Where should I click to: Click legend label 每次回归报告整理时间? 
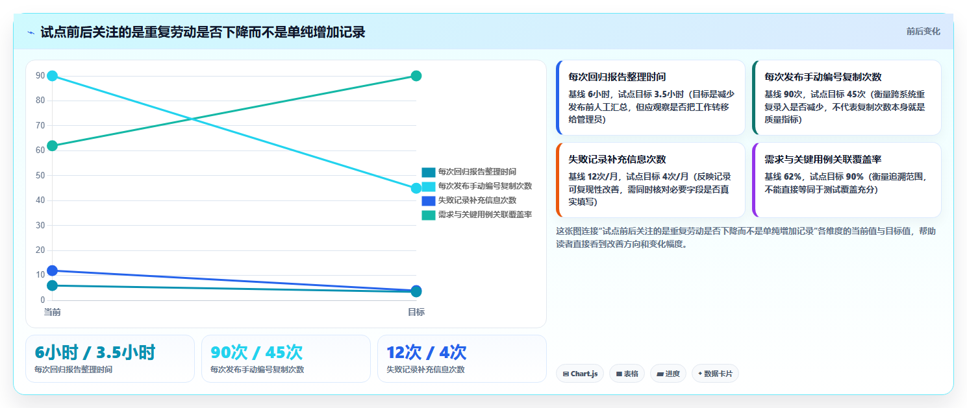click(x=477, y=172)
